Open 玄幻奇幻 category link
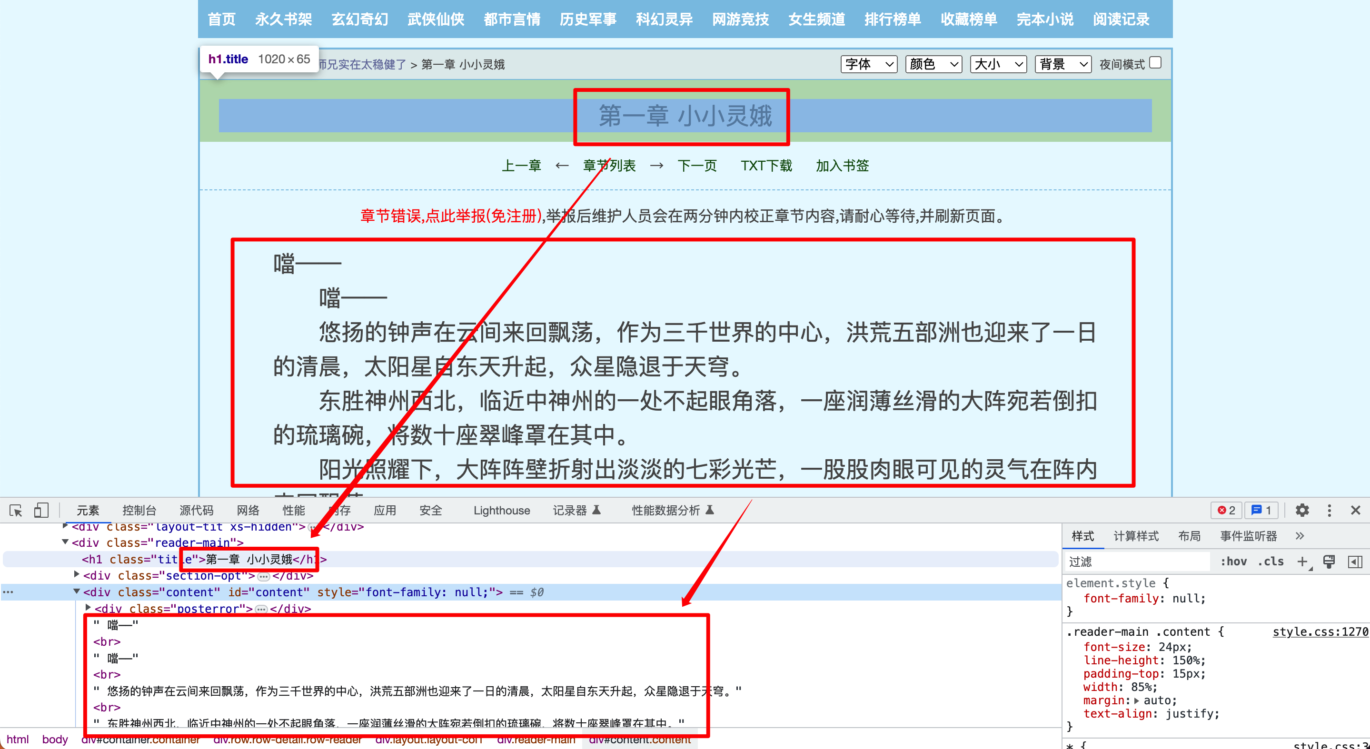The height and width of the screenshot is (749, 1370). pyautogui.click(x=359, y=19)
